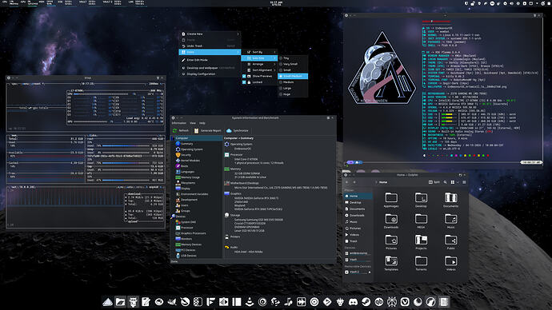The width and height of the screenshot is (552, 310).
Task: Click Undo: Trash in context menu
Action: click(210, 46)
